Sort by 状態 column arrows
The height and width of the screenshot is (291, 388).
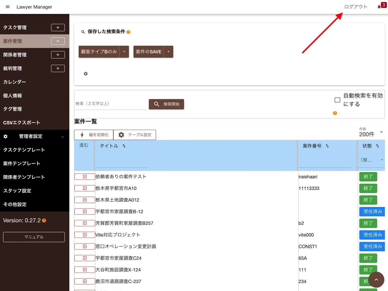click(377, 146)
